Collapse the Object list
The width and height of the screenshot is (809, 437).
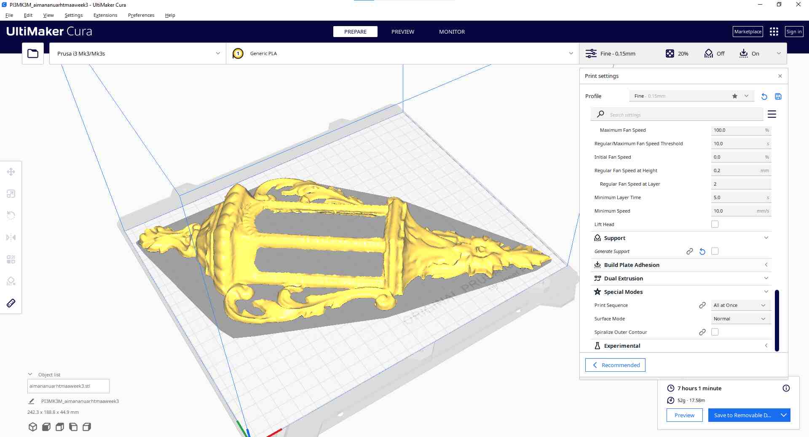[30, 374]
